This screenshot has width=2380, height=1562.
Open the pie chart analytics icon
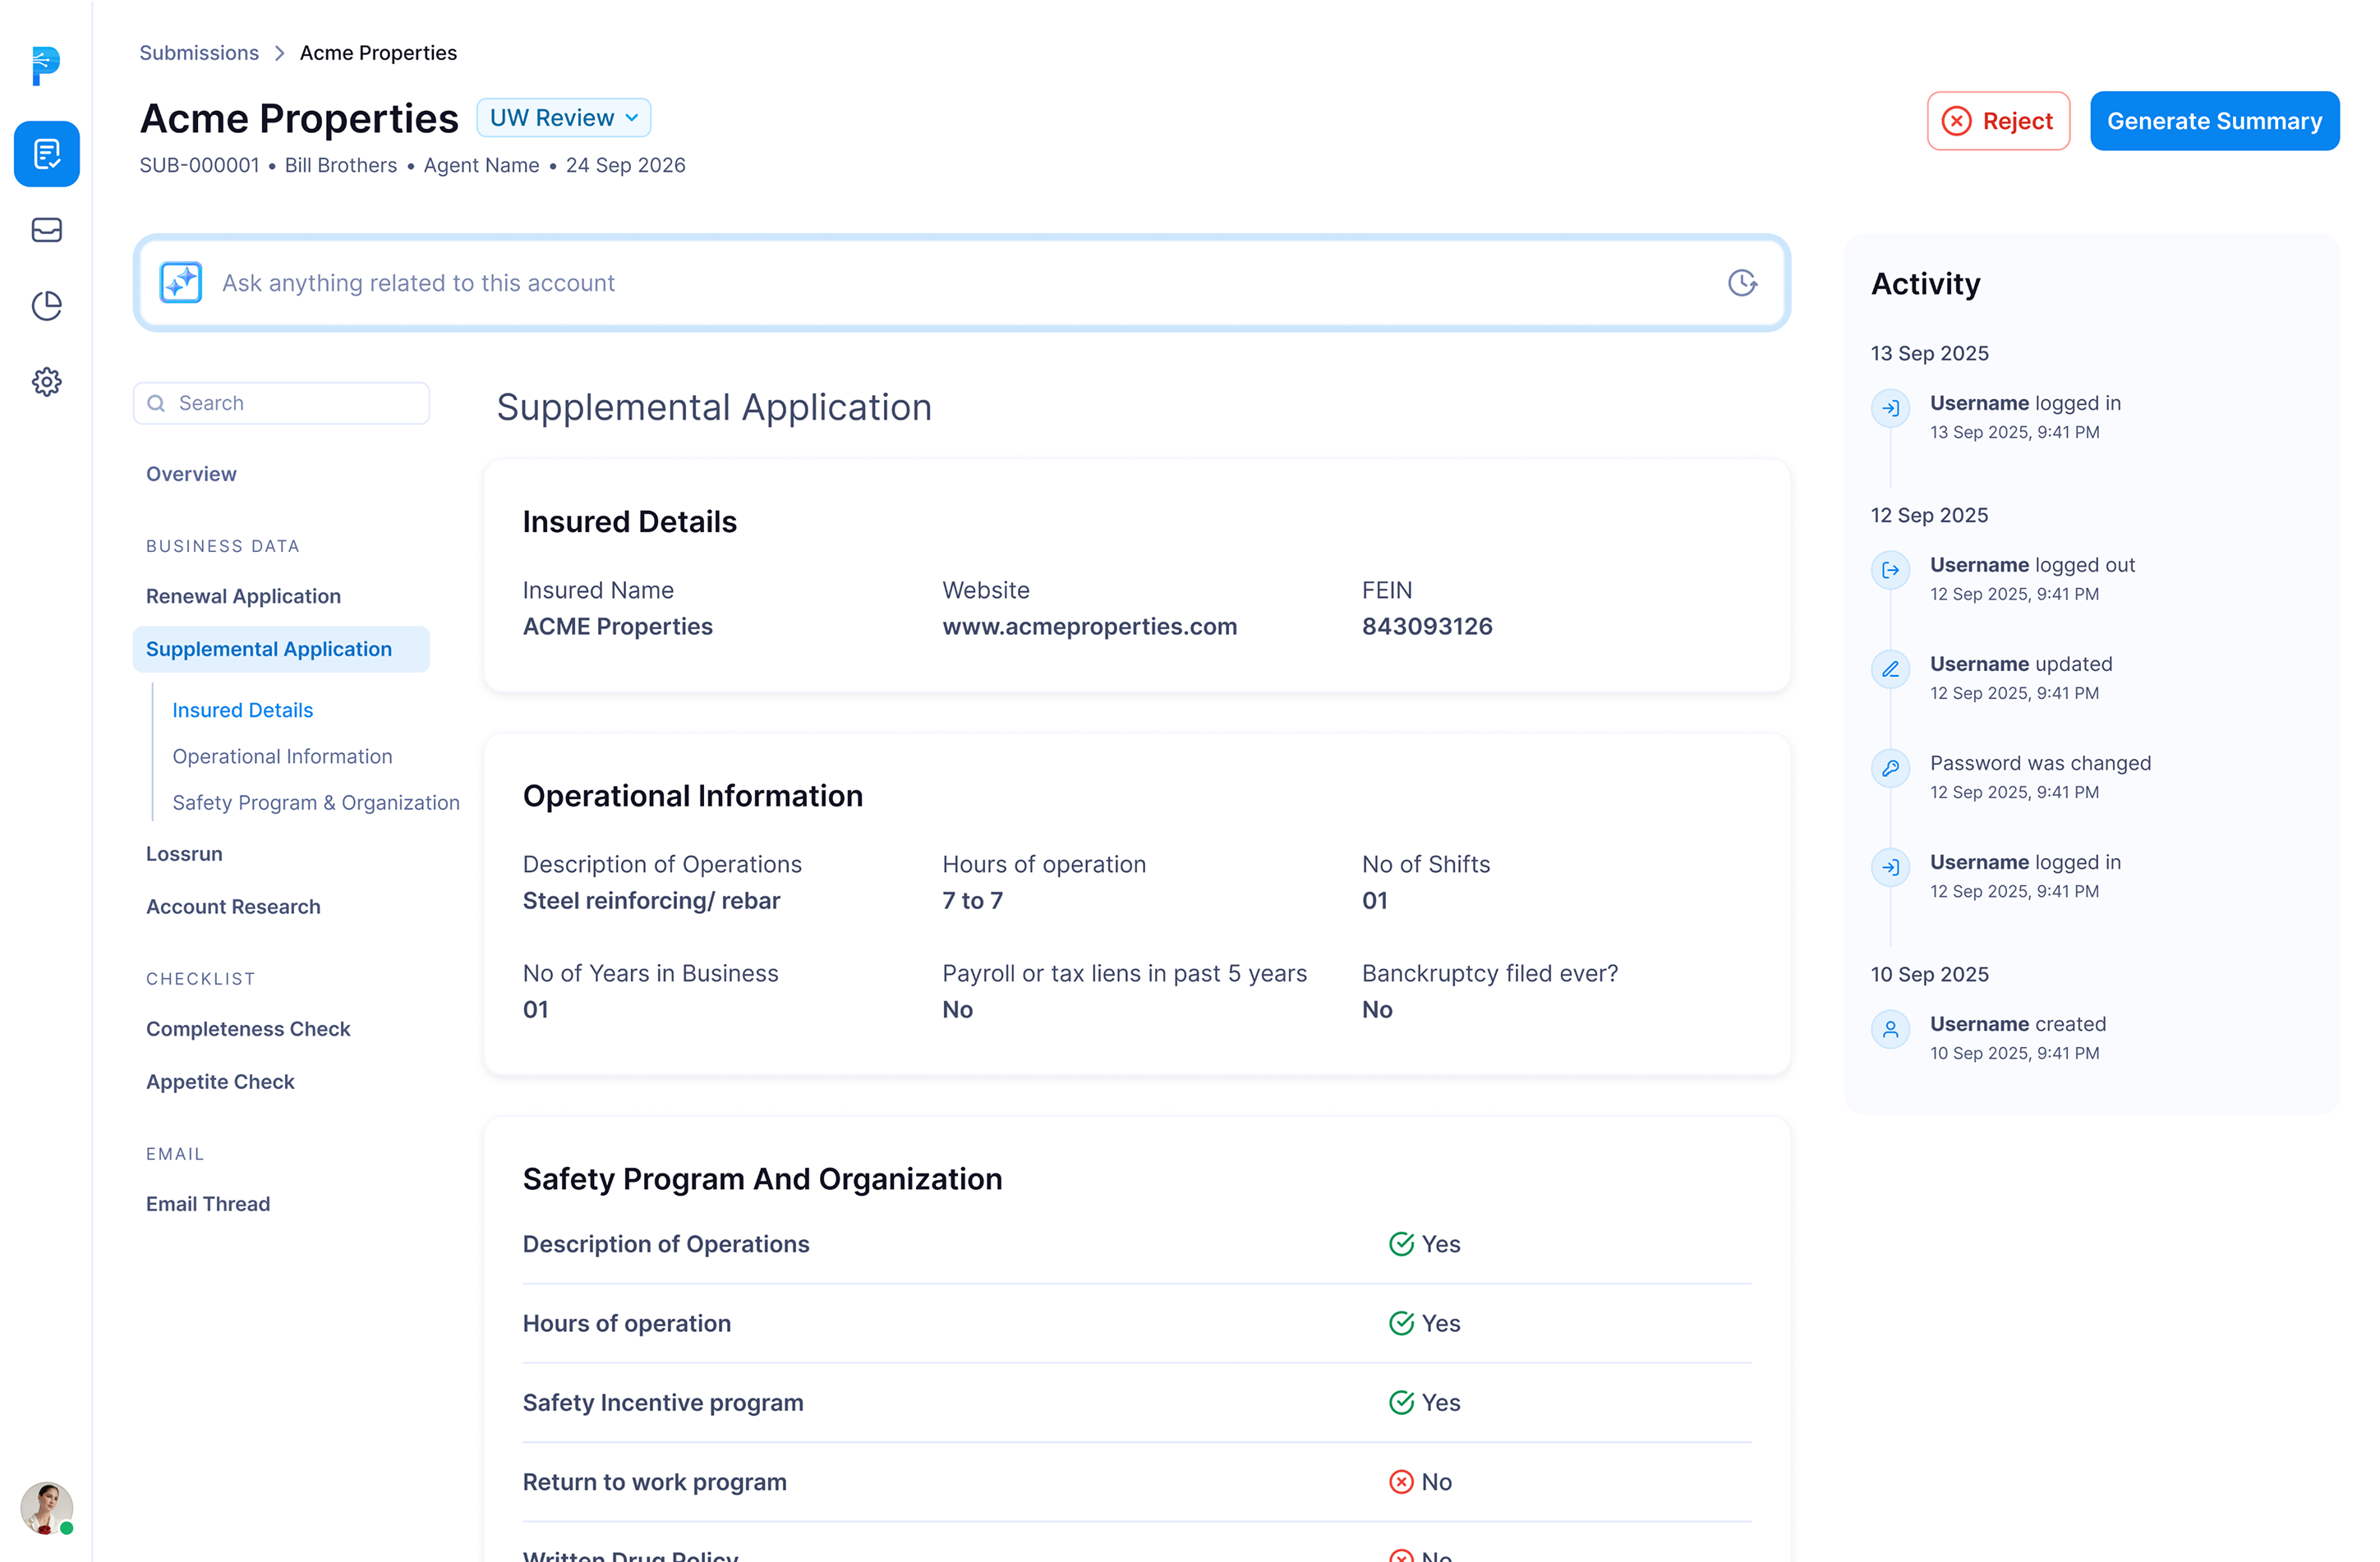click(46, 306)
